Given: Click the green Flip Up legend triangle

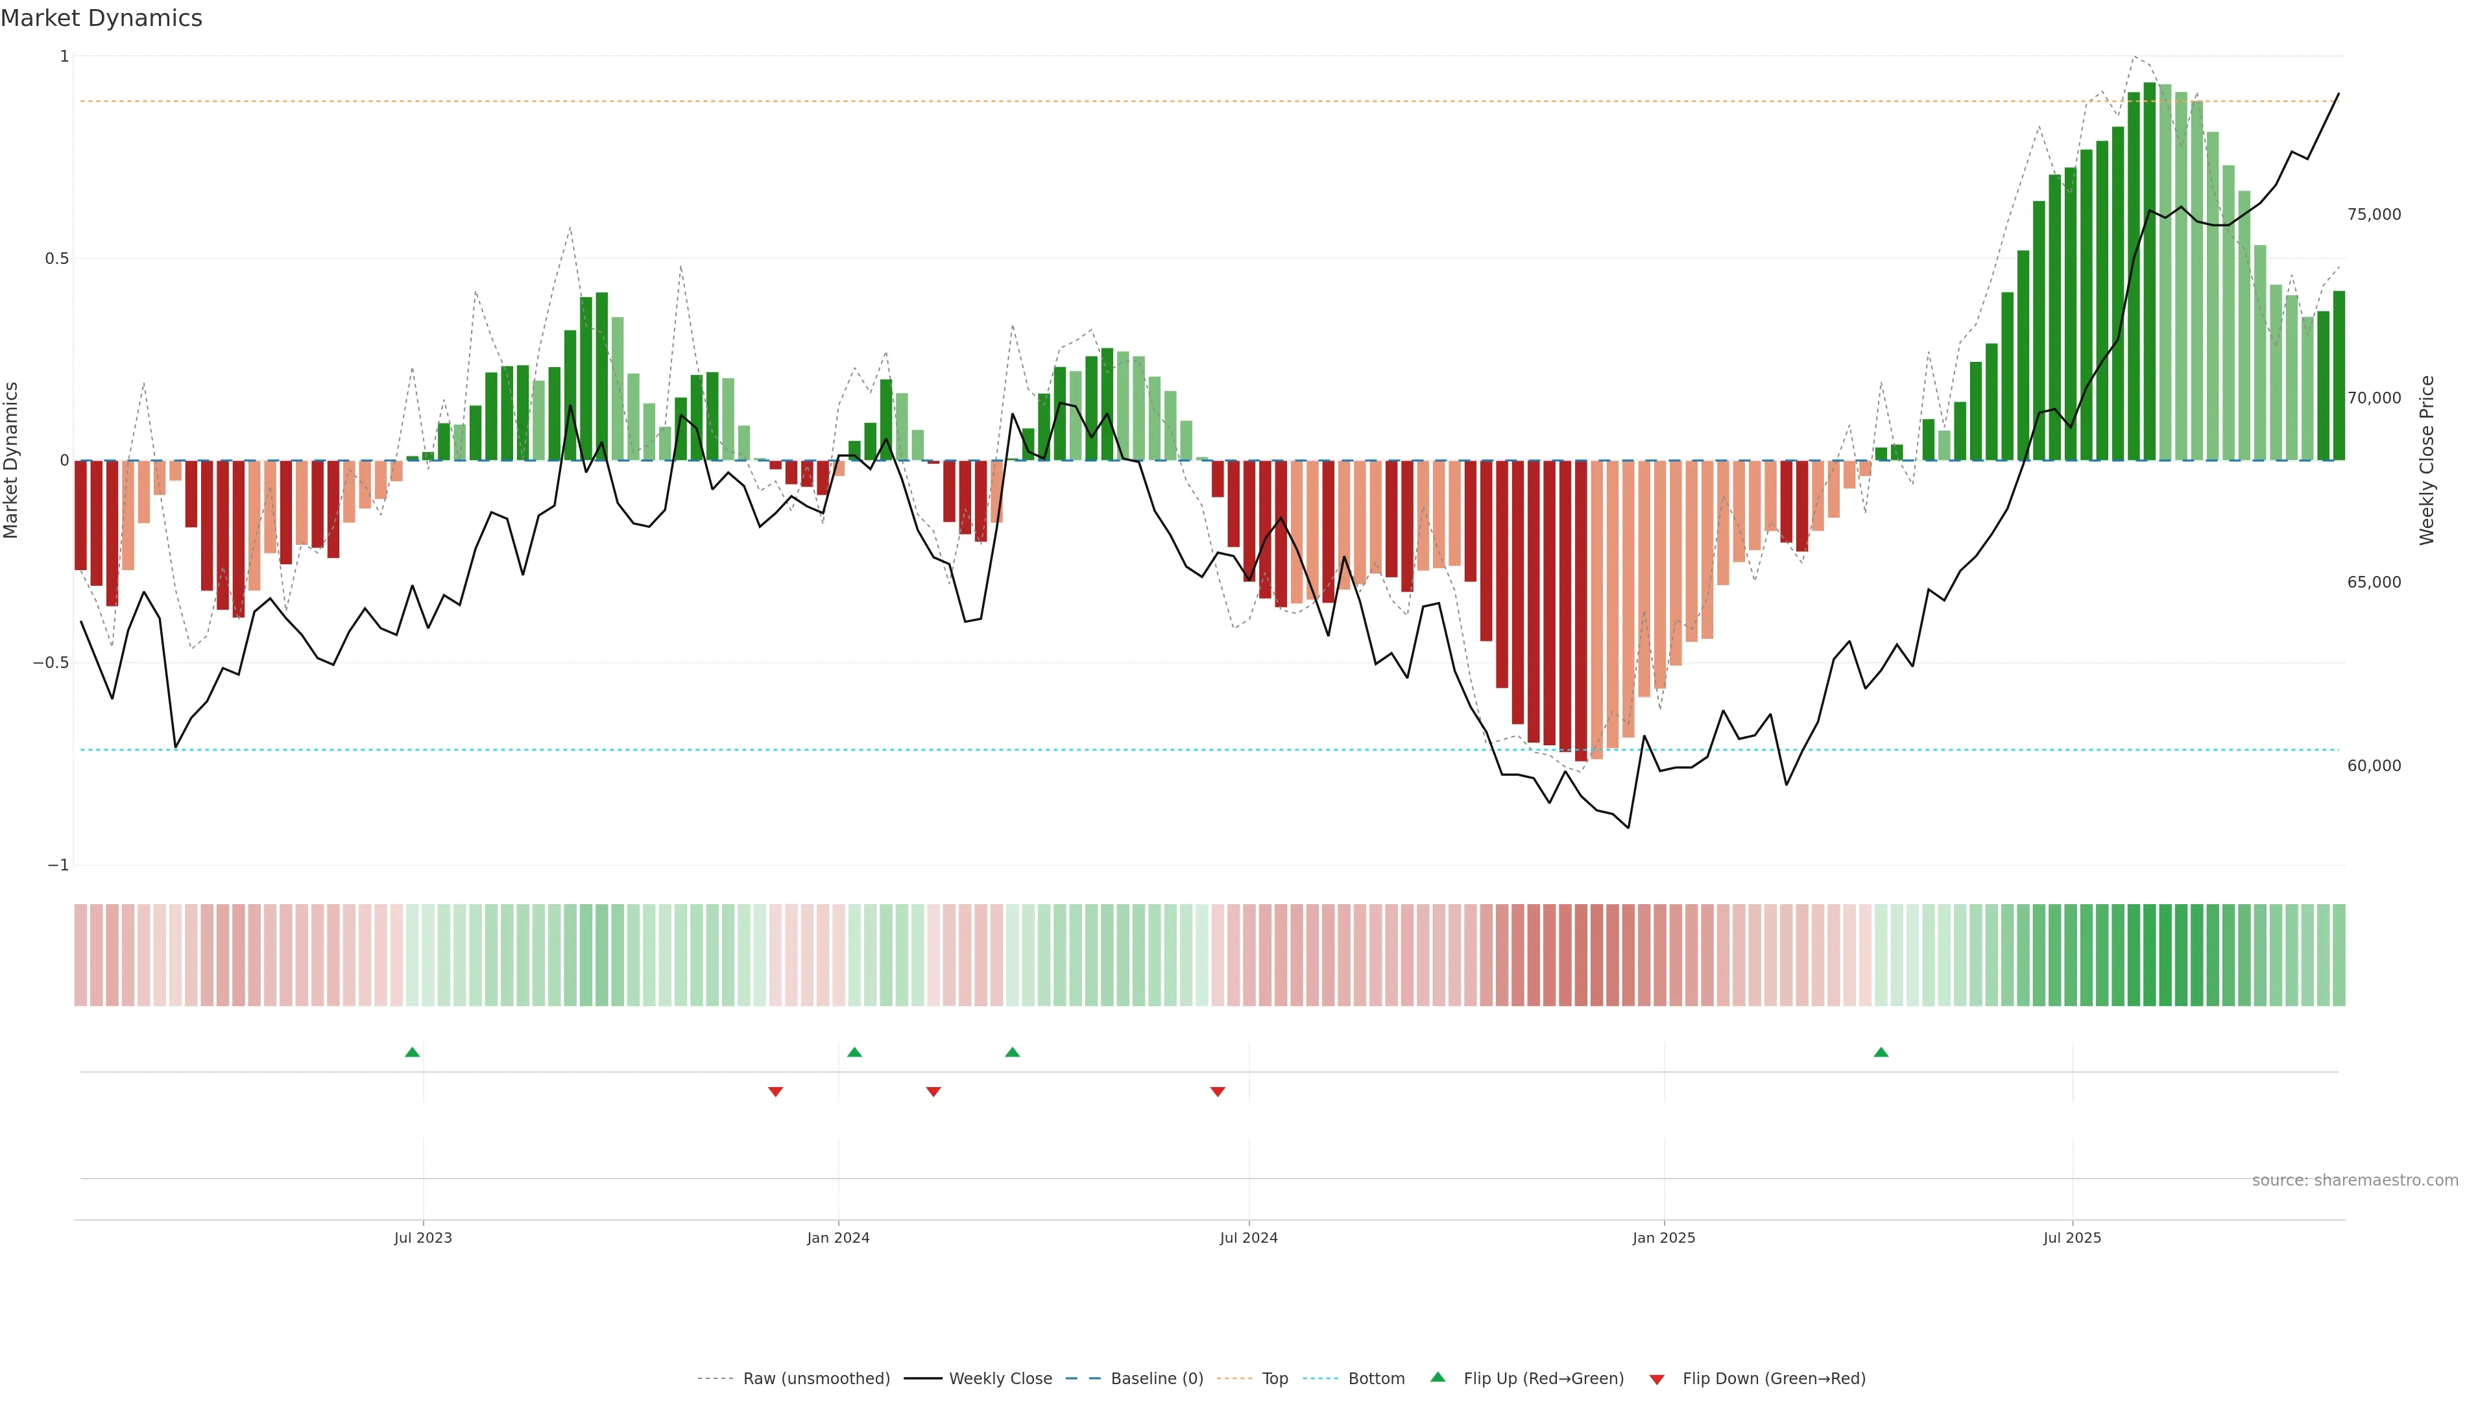Looking at the screenshot, I should coord(1438,1377).
